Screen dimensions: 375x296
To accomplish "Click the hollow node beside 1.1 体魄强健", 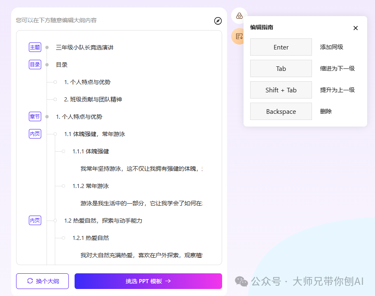I will pos(55,134).
